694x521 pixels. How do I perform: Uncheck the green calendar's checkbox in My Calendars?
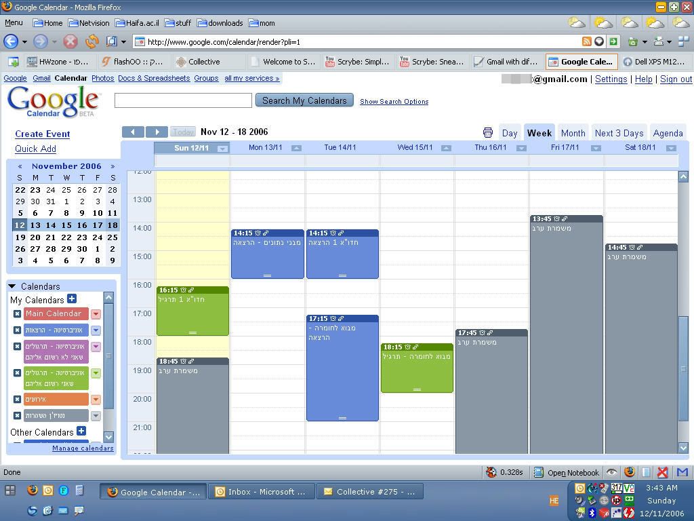[x=17, y=373]
